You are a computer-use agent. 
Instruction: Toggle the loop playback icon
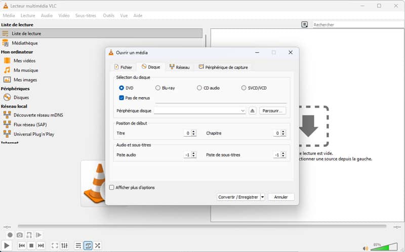coord(88,245)
